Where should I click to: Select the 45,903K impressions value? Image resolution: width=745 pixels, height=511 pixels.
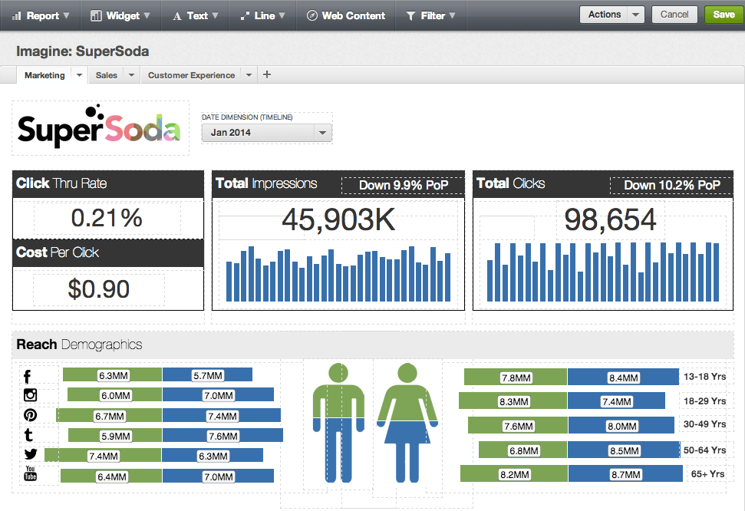click(338, 219)
